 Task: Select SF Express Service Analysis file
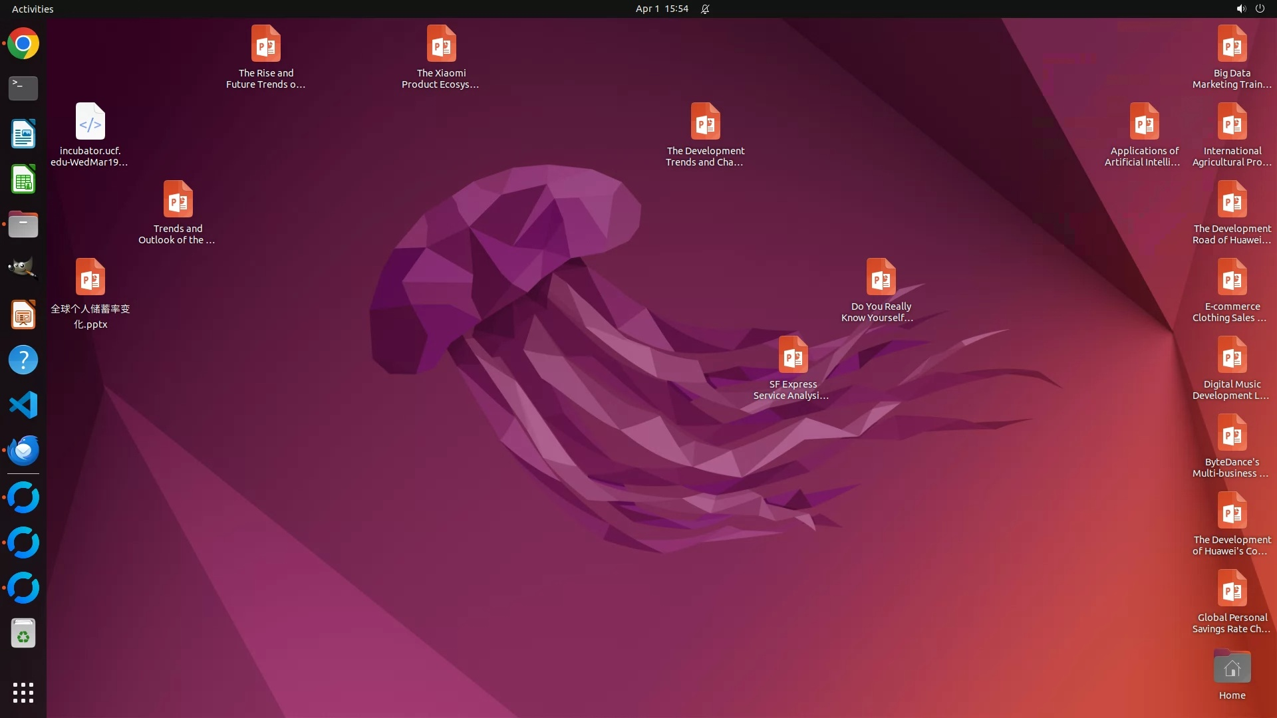point(793,355)
